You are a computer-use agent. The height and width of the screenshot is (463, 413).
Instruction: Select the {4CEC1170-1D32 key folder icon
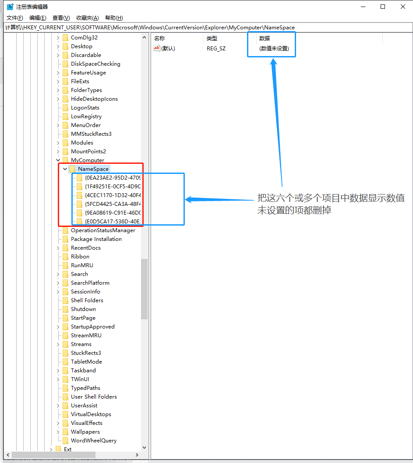79,195
